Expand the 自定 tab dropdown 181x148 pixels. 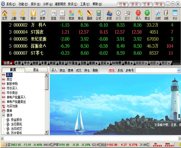click(x=105, y=63)
